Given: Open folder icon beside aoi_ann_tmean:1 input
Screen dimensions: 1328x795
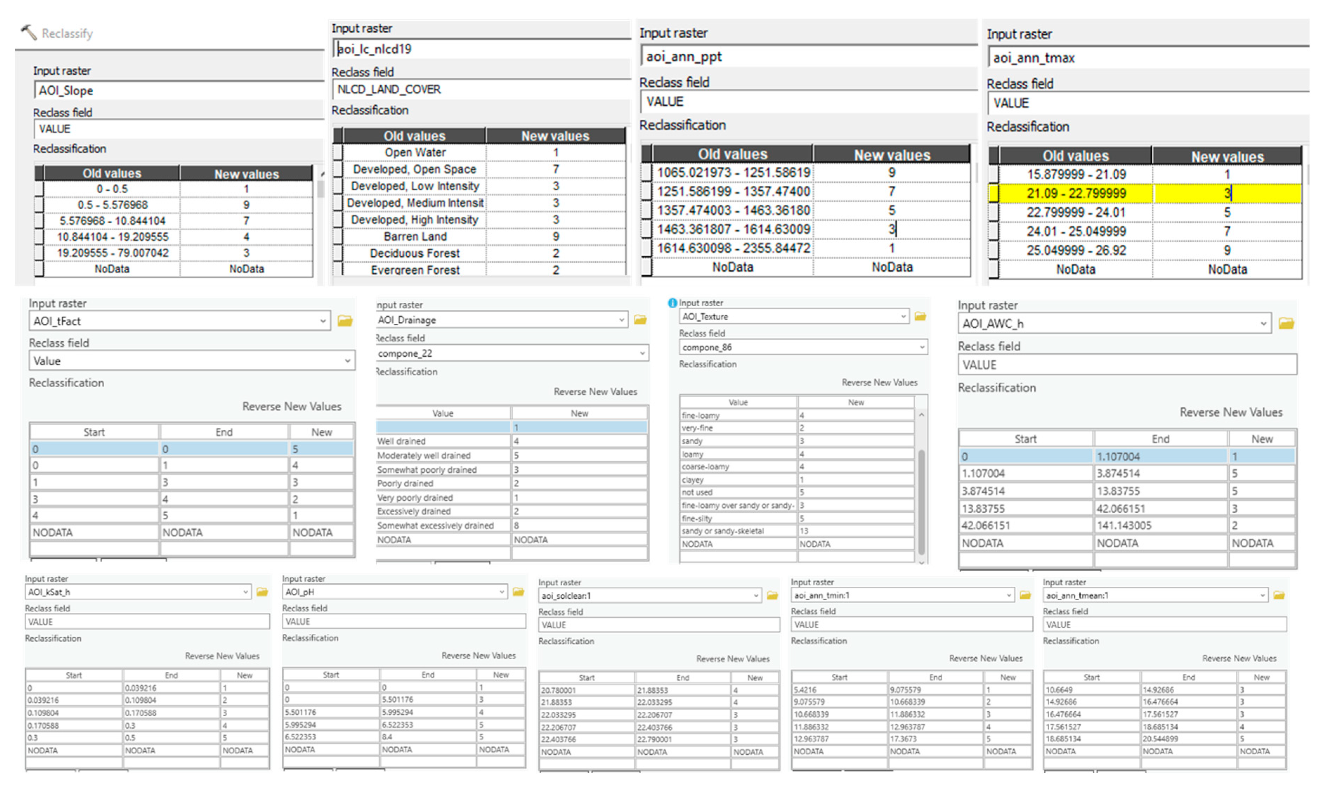Looking at the screenshot, I should (x=1279, y=595).
